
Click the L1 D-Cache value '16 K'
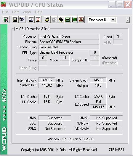tap(47, 102)
